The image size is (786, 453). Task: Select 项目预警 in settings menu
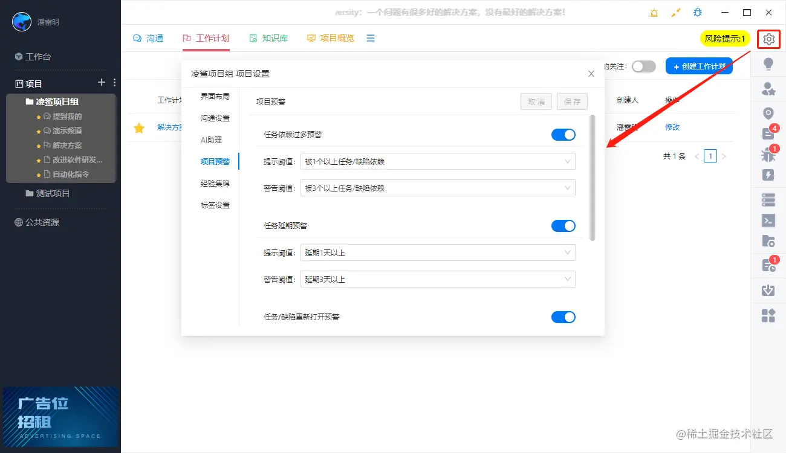coord(215,161)
